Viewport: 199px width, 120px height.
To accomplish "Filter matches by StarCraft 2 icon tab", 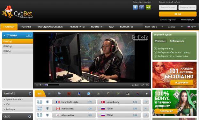I will (x=49, y=94).
